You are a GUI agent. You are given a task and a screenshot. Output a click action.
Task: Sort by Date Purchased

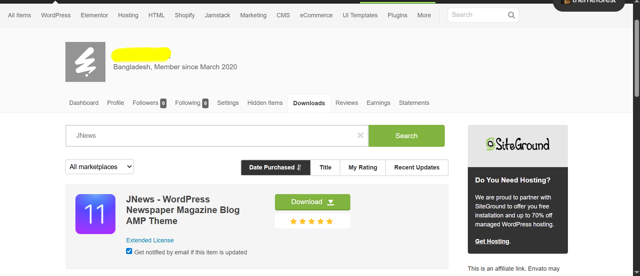[x=276, y=167]
